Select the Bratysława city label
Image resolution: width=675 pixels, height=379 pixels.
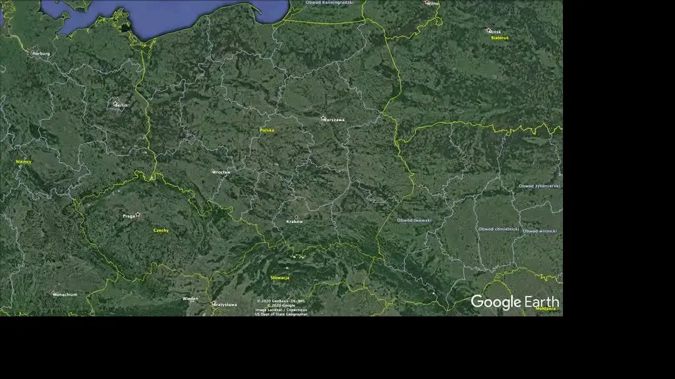tap(226, 305)
